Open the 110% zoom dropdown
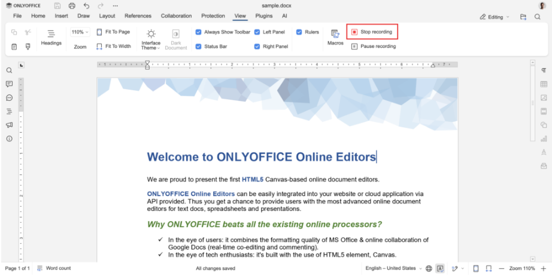Viewport: 552px width, 279px height. (x=80, y=32)
